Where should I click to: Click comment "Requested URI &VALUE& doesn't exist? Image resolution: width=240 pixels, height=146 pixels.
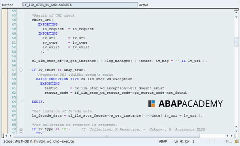(75, 75)
